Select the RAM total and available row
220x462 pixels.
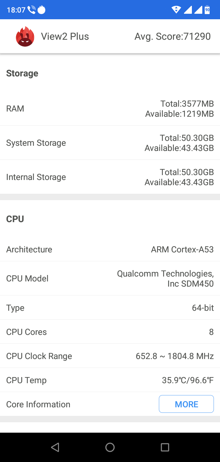point(110,108)
